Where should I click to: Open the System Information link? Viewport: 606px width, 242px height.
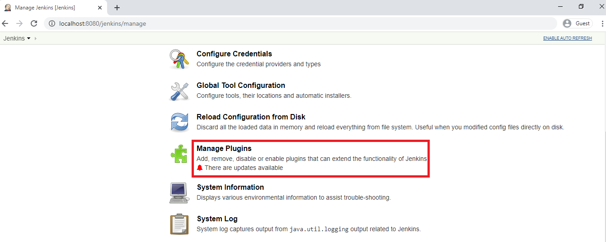(x=230, y=187)
